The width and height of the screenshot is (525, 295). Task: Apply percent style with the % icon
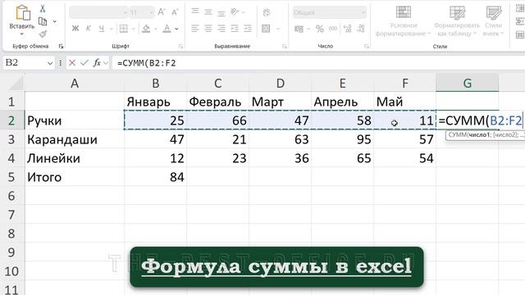(x=320, y=29)
